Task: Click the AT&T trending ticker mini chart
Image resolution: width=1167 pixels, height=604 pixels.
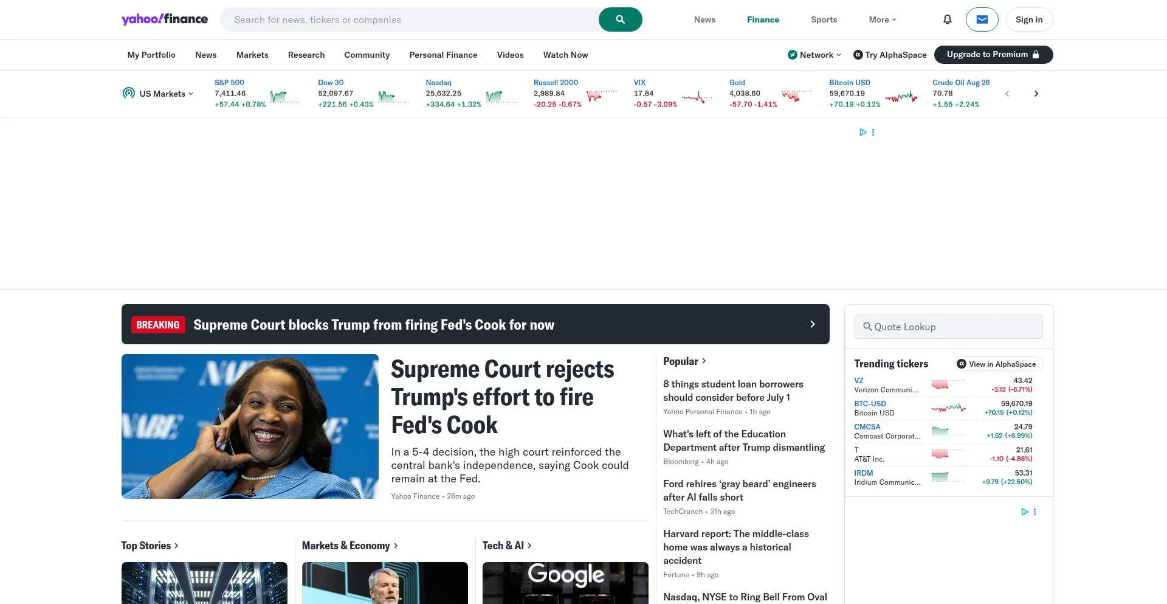Action: [948, 454]
